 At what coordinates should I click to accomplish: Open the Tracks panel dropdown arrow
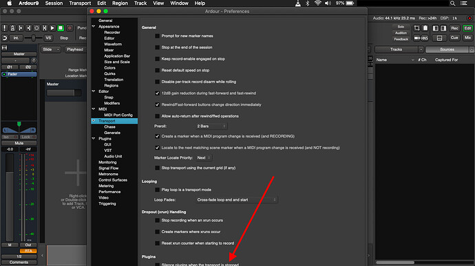click(421, 49)
